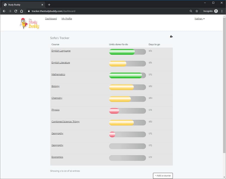Image resolution: width=226 pixels, height=179 pixels.
Task: Click browser back arrow
Action: click(x=4, y=11)
